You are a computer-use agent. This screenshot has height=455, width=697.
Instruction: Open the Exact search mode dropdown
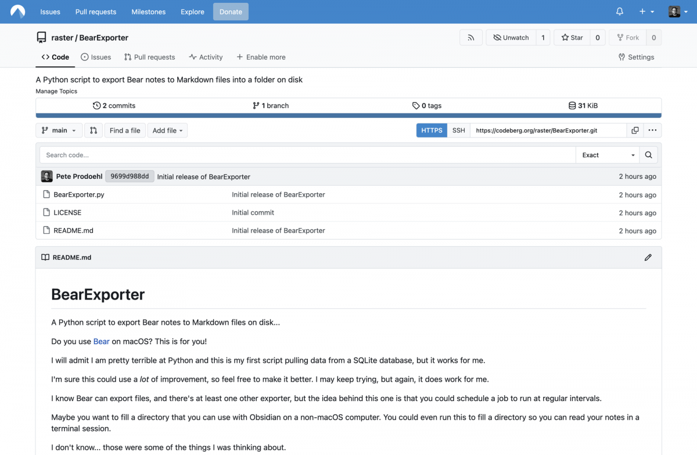[x=608, y=155]
